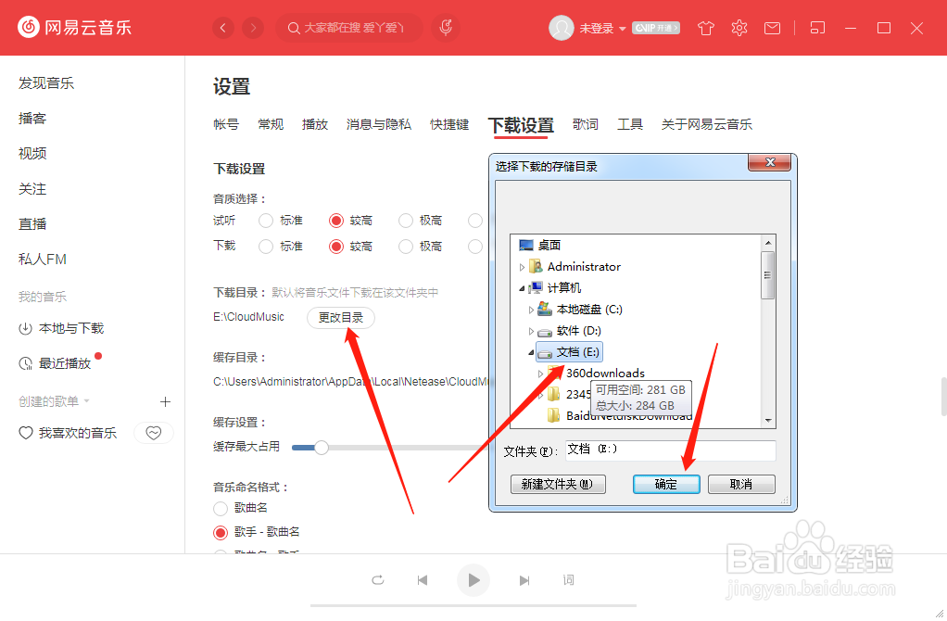Click the folder tree vertical scrollbar thumb
Image resolution: width=947 pixels, height=621 pixels.
pos(767,275)
